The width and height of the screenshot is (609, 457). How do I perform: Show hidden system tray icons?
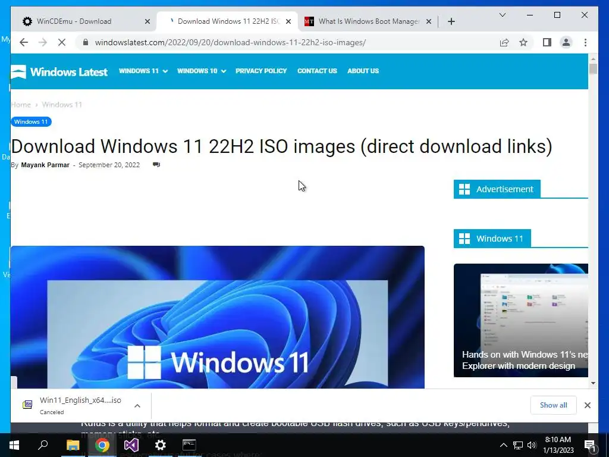(x=503, y=445)
